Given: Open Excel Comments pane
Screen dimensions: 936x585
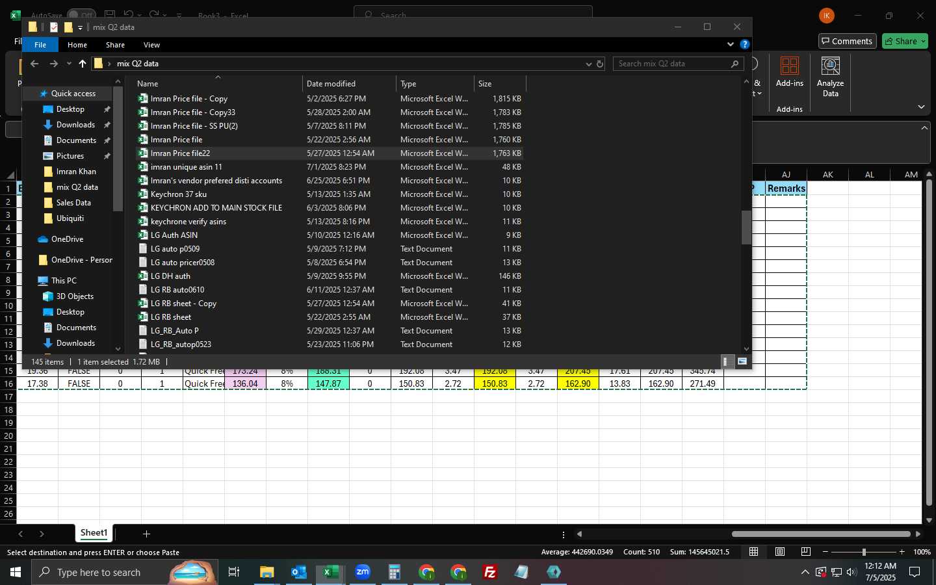Looking at the screenshot, I should click(848, 41).
